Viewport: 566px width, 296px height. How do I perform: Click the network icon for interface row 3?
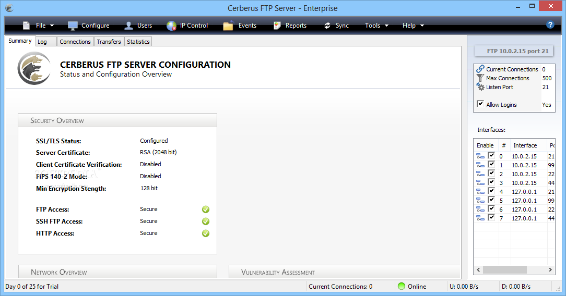pyautogui.click(x=480, y=182)
